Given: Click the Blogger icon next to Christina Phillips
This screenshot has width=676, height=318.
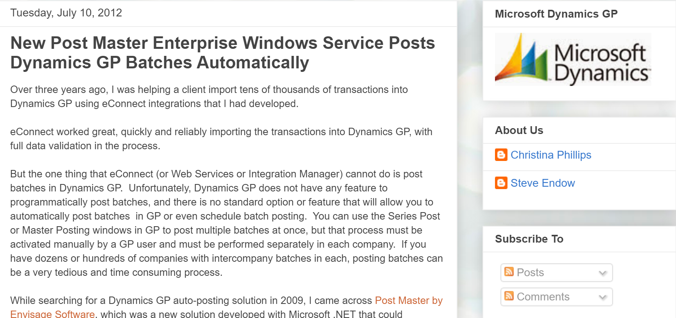Looking at the screenshot, I should point(502,155).
